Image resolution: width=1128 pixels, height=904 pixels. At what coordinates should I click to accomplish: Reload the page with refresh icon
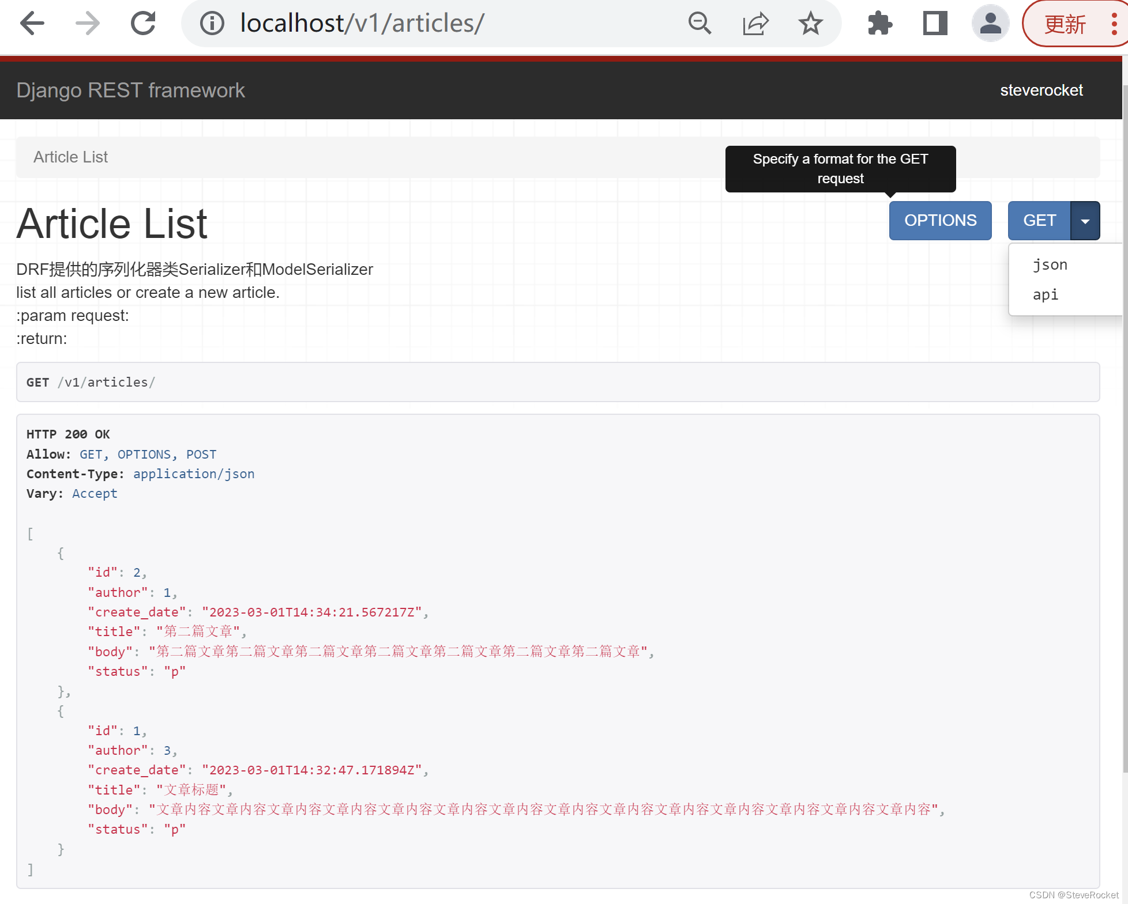(143, 24)
